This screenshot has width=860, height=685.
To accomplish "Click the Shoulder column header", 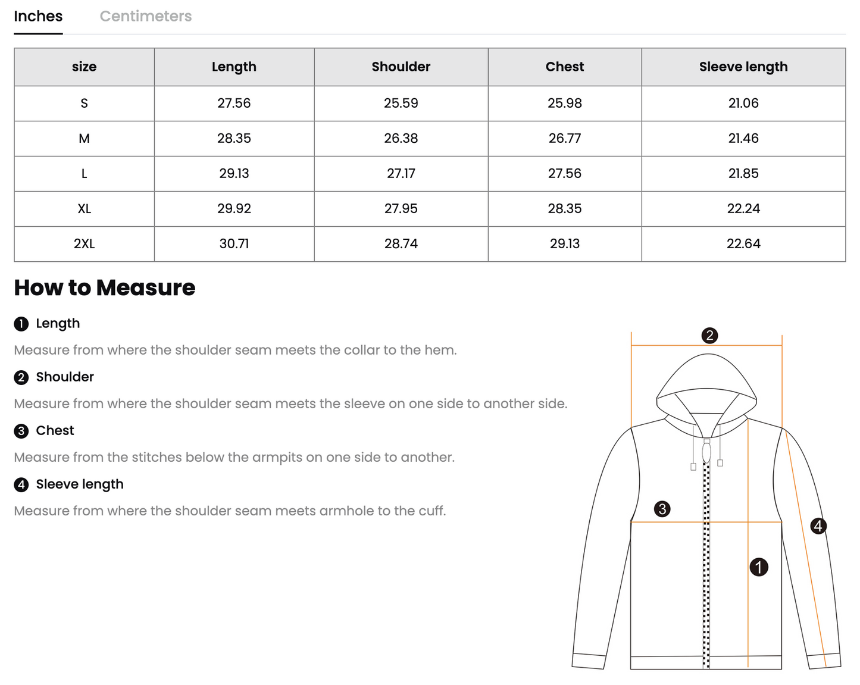I will (401, 67).
